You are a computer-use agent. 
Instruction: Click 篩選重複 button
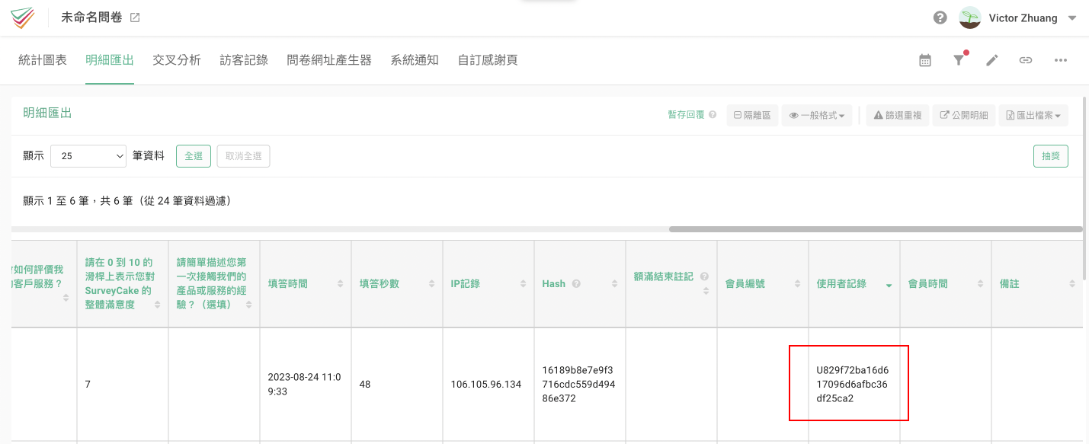coord(898,115)
